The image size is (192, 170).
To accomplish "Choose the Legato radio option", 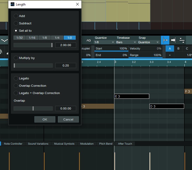I will tap(16, 78).
